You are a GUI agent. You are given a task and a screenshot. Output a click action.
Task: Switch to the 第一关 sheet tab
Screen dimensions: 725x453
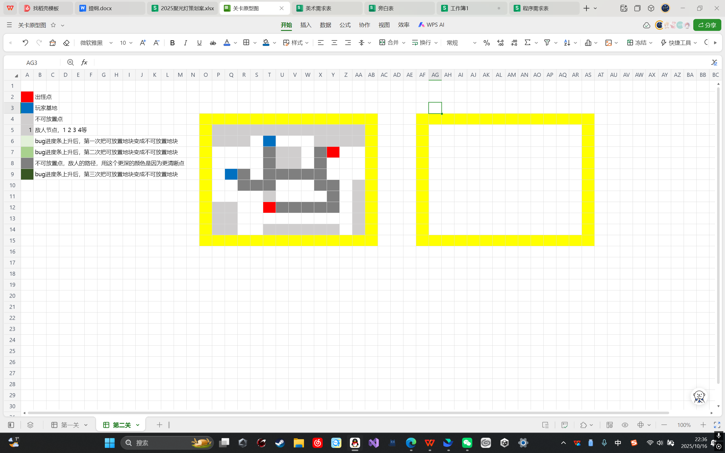69,425
